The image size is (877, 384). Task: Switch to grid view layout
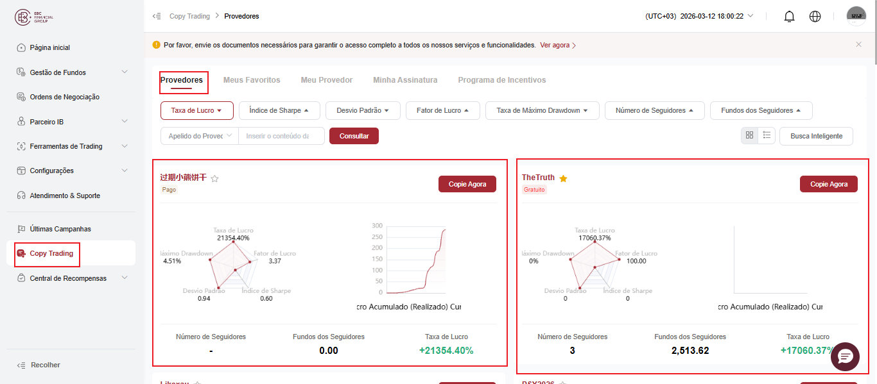[749, 135]
